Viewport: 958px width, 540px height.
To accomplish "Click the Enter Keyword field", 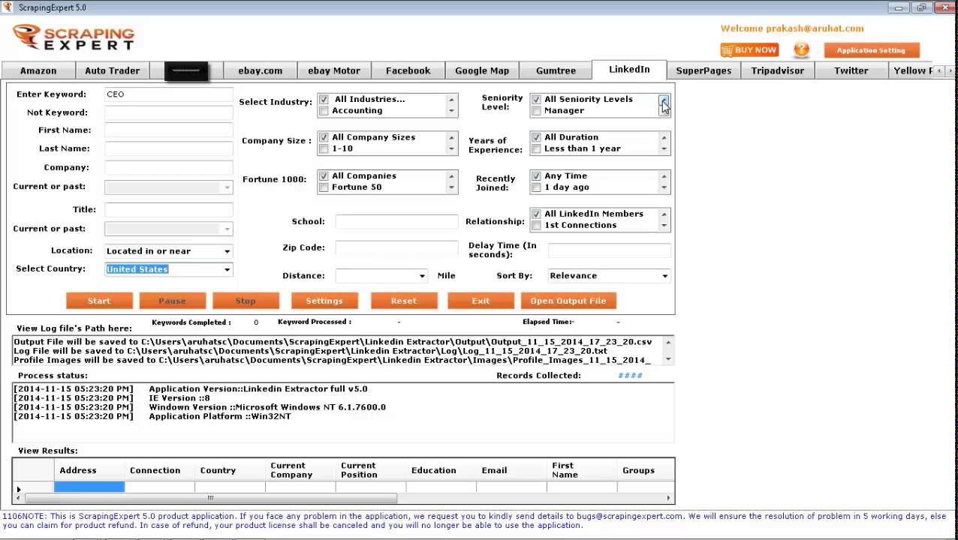I will click(169, 94).
